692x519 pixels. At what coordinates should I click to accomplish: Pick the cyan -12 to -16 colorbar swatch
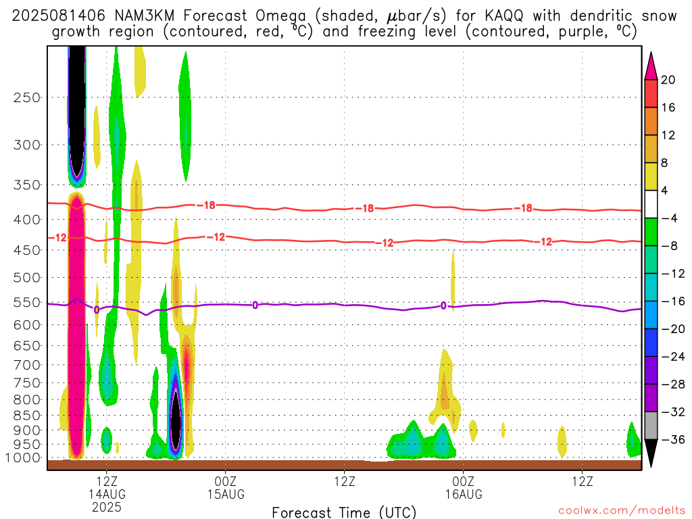click(x=651, y=287)
